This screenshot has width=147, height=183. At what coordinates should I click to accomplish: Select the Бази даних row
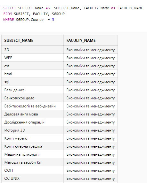click(x=59, y=90)
